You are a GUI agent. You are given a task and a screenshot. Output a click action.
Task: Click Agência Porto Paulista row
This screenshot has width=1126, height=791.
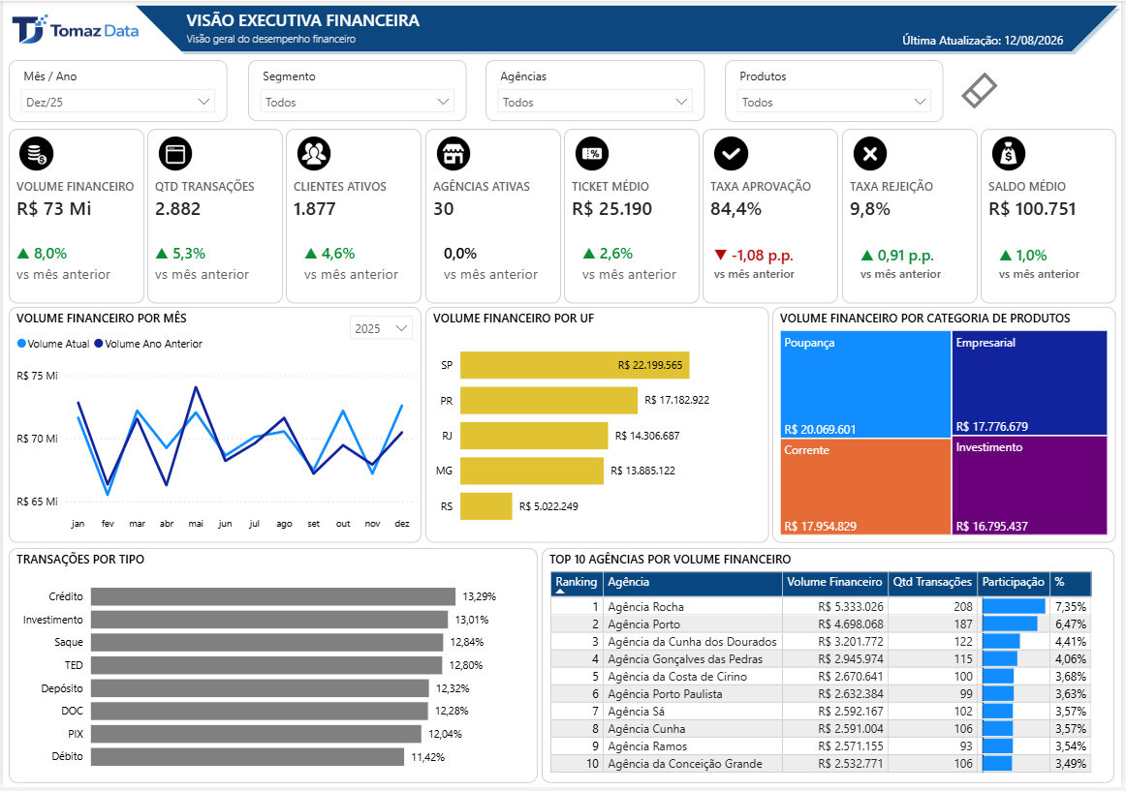821,694
